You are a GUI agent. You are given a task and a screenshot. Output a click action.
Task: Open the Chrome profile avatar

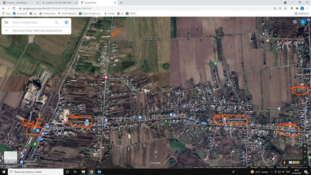tap(302, 8)
